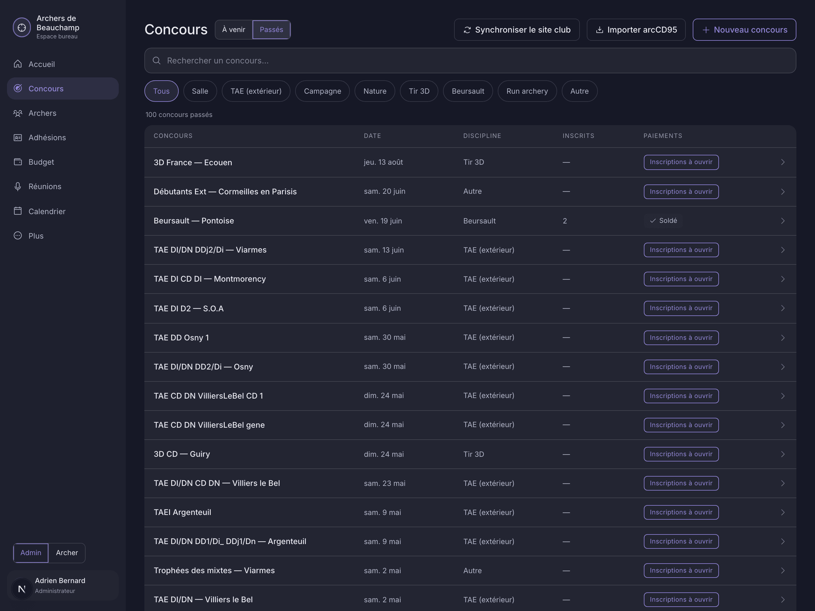Click the Archers people icon
The width and height of the screenshot is (815, 611).
click(18, 113)
